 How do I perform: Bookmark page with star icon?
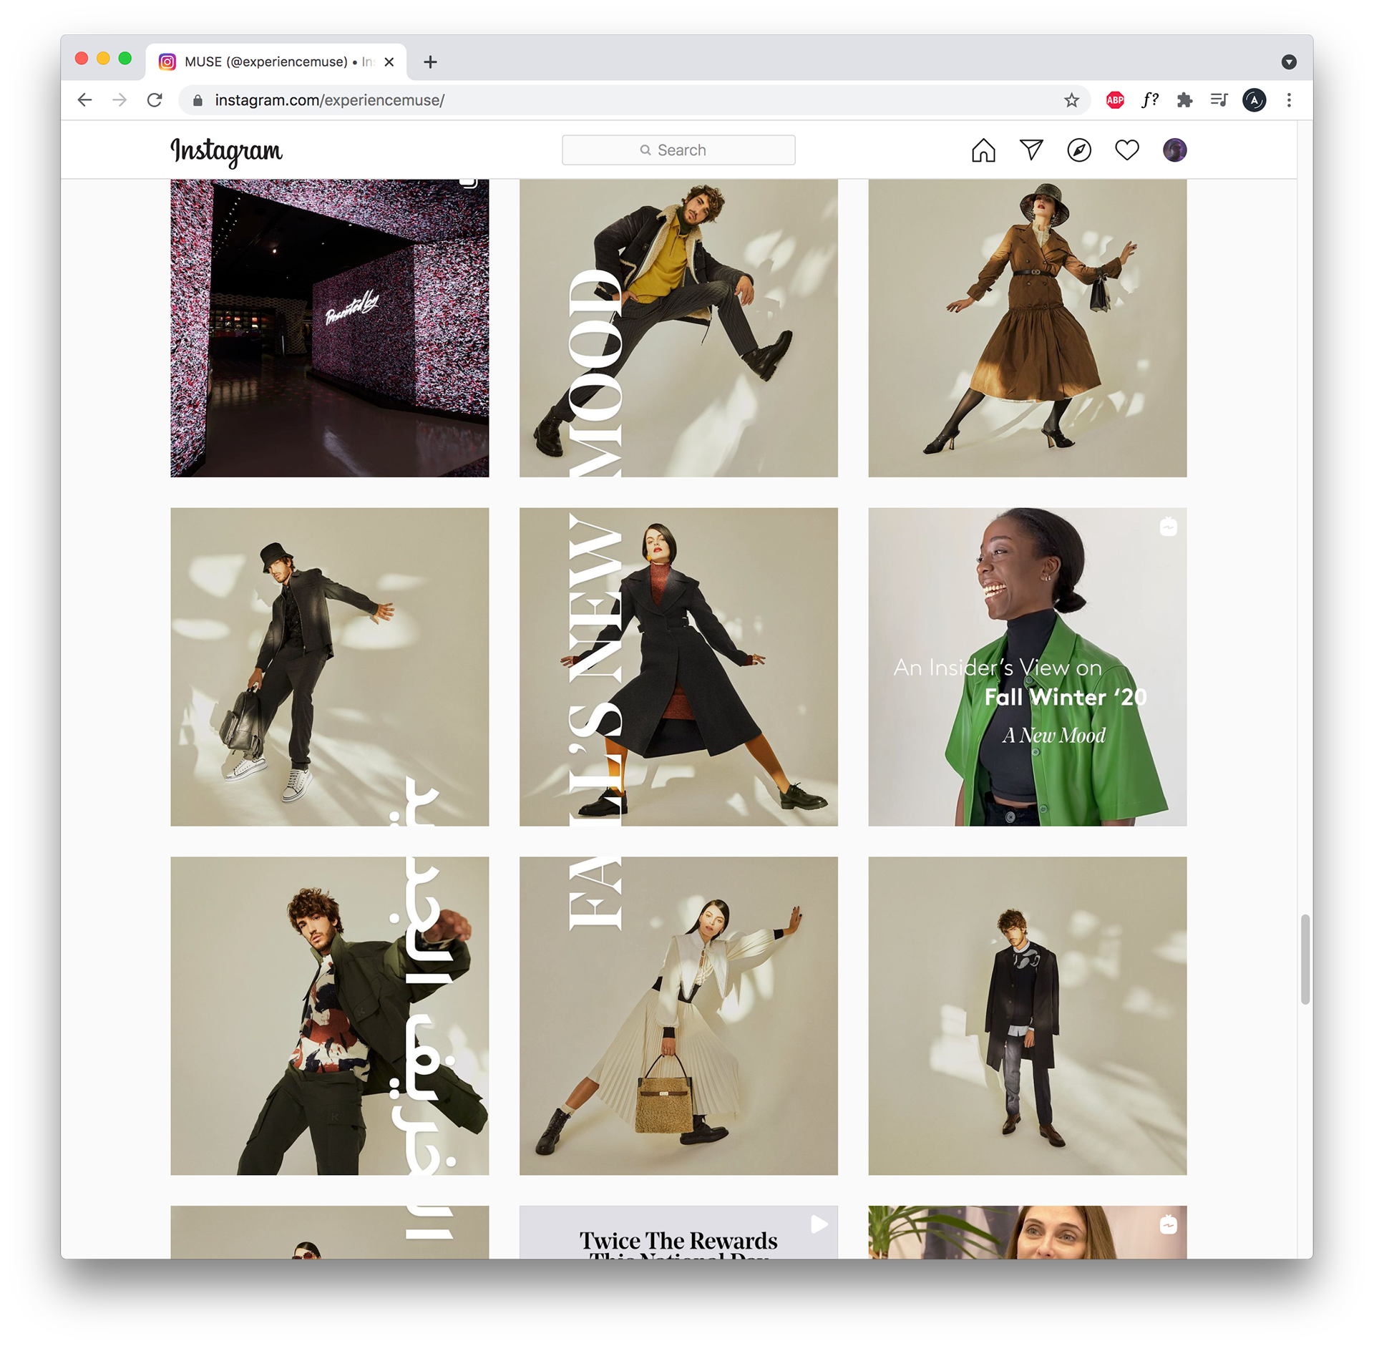click(x=1071, y=100)
